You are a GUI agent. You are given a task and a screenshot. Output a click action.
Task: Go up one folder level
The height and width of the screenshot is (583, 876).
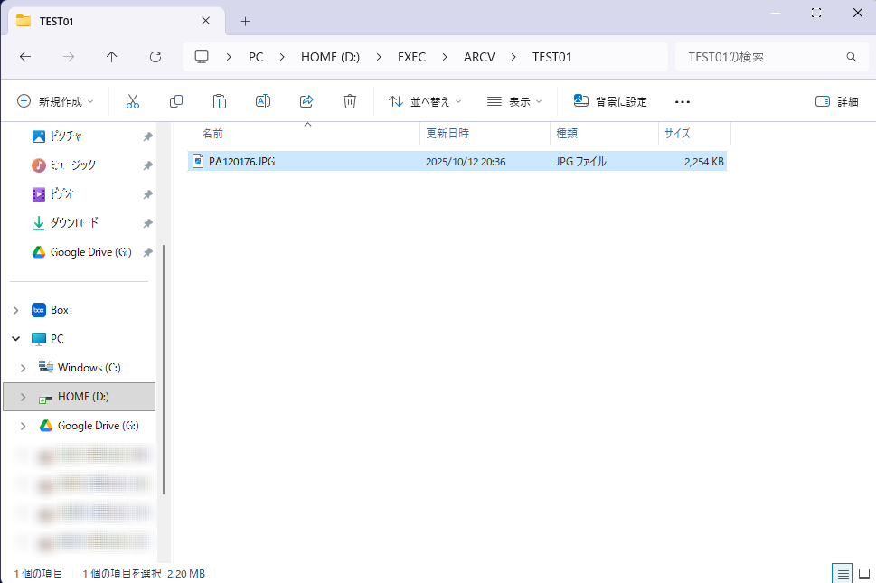click(x=112, y=57)
